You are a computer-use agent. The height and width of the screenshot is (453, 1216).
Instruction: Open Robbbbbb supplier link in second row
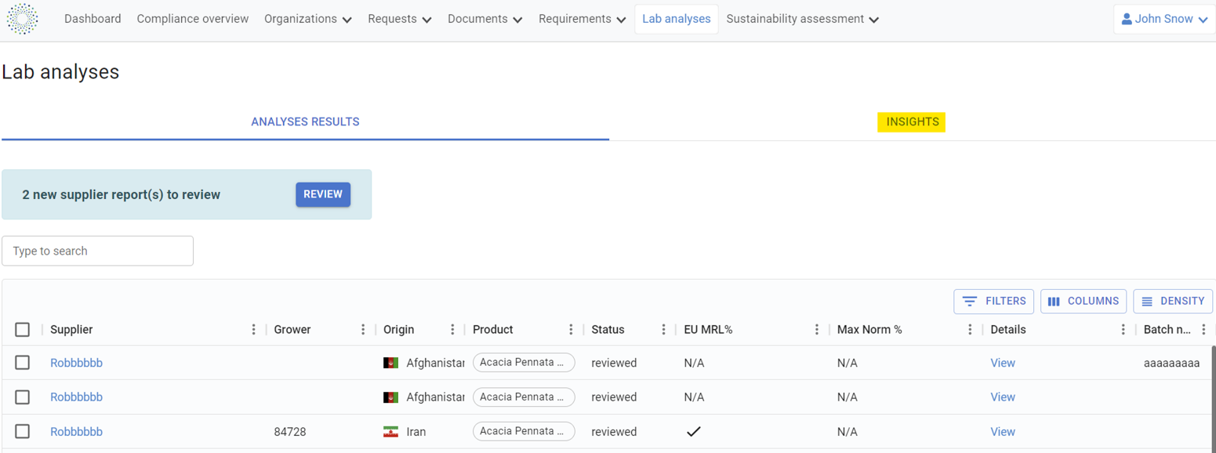click(x=76, y=397)
